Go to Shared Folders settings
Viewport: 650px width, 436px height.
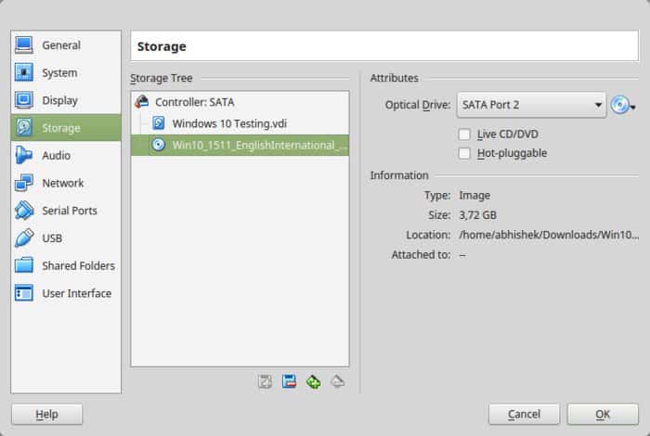coord(78,266)
